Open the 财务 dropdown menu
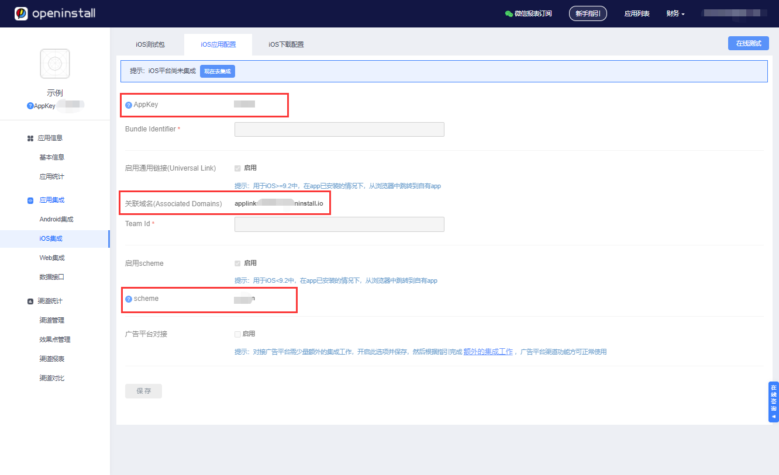 pos(675,13)
